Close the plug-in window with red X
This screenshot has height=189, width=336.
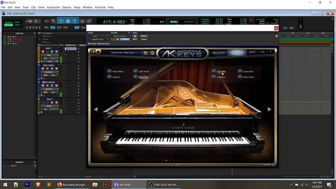click(x=276, y=28)
